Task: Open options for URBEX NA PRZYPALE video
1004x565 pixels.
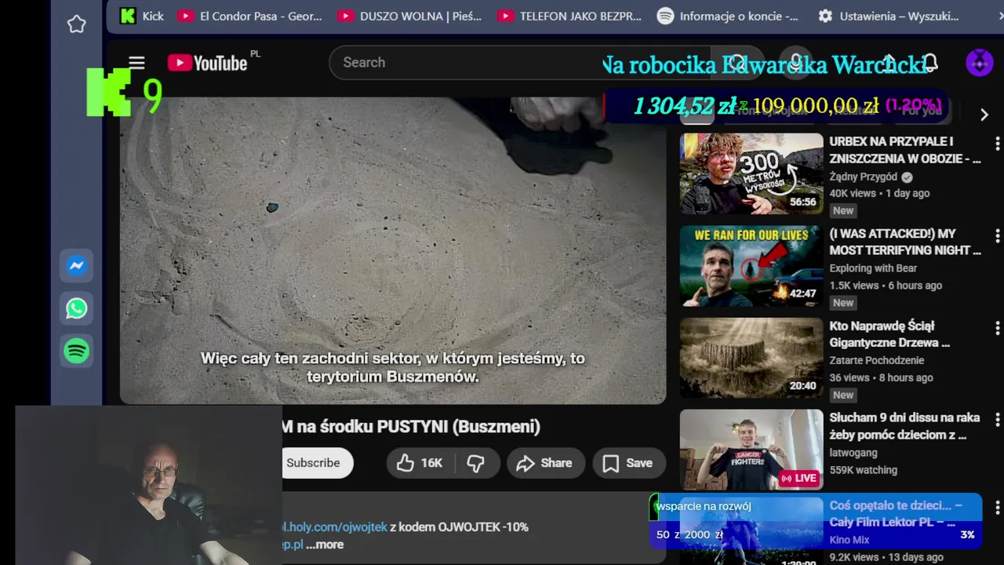Action: 997,144
